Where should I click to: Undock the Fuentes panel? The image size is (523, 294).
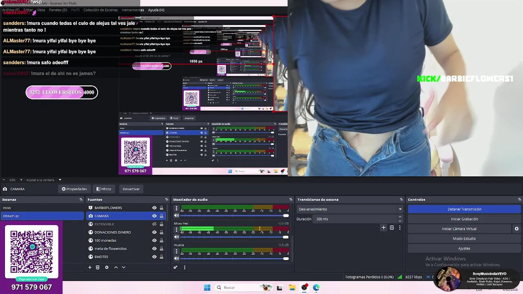[166, 200]
